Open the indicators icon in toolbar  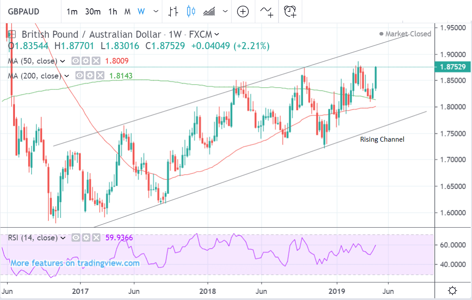267,11
